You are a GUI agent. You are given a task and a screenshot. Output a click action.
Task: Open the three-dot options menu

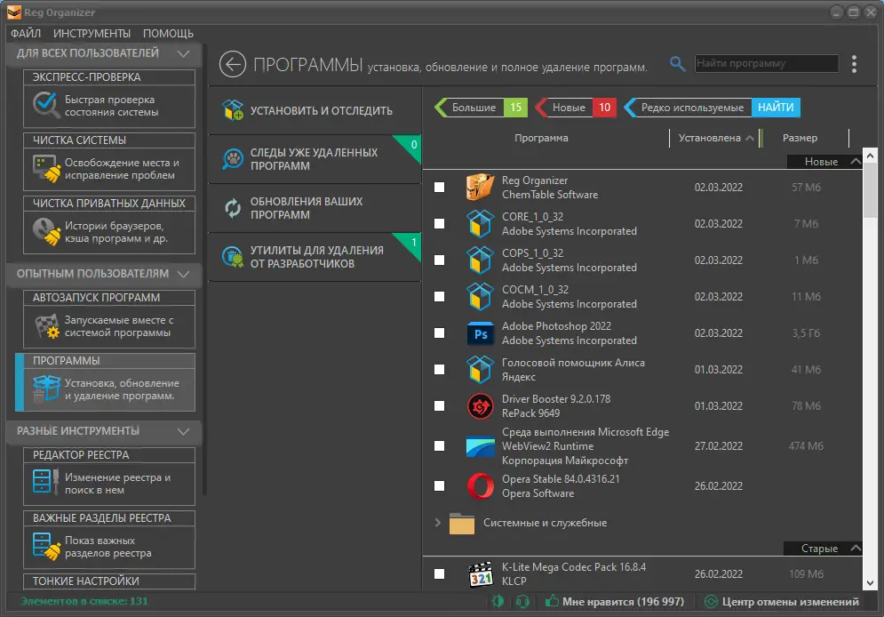(854, 64)
